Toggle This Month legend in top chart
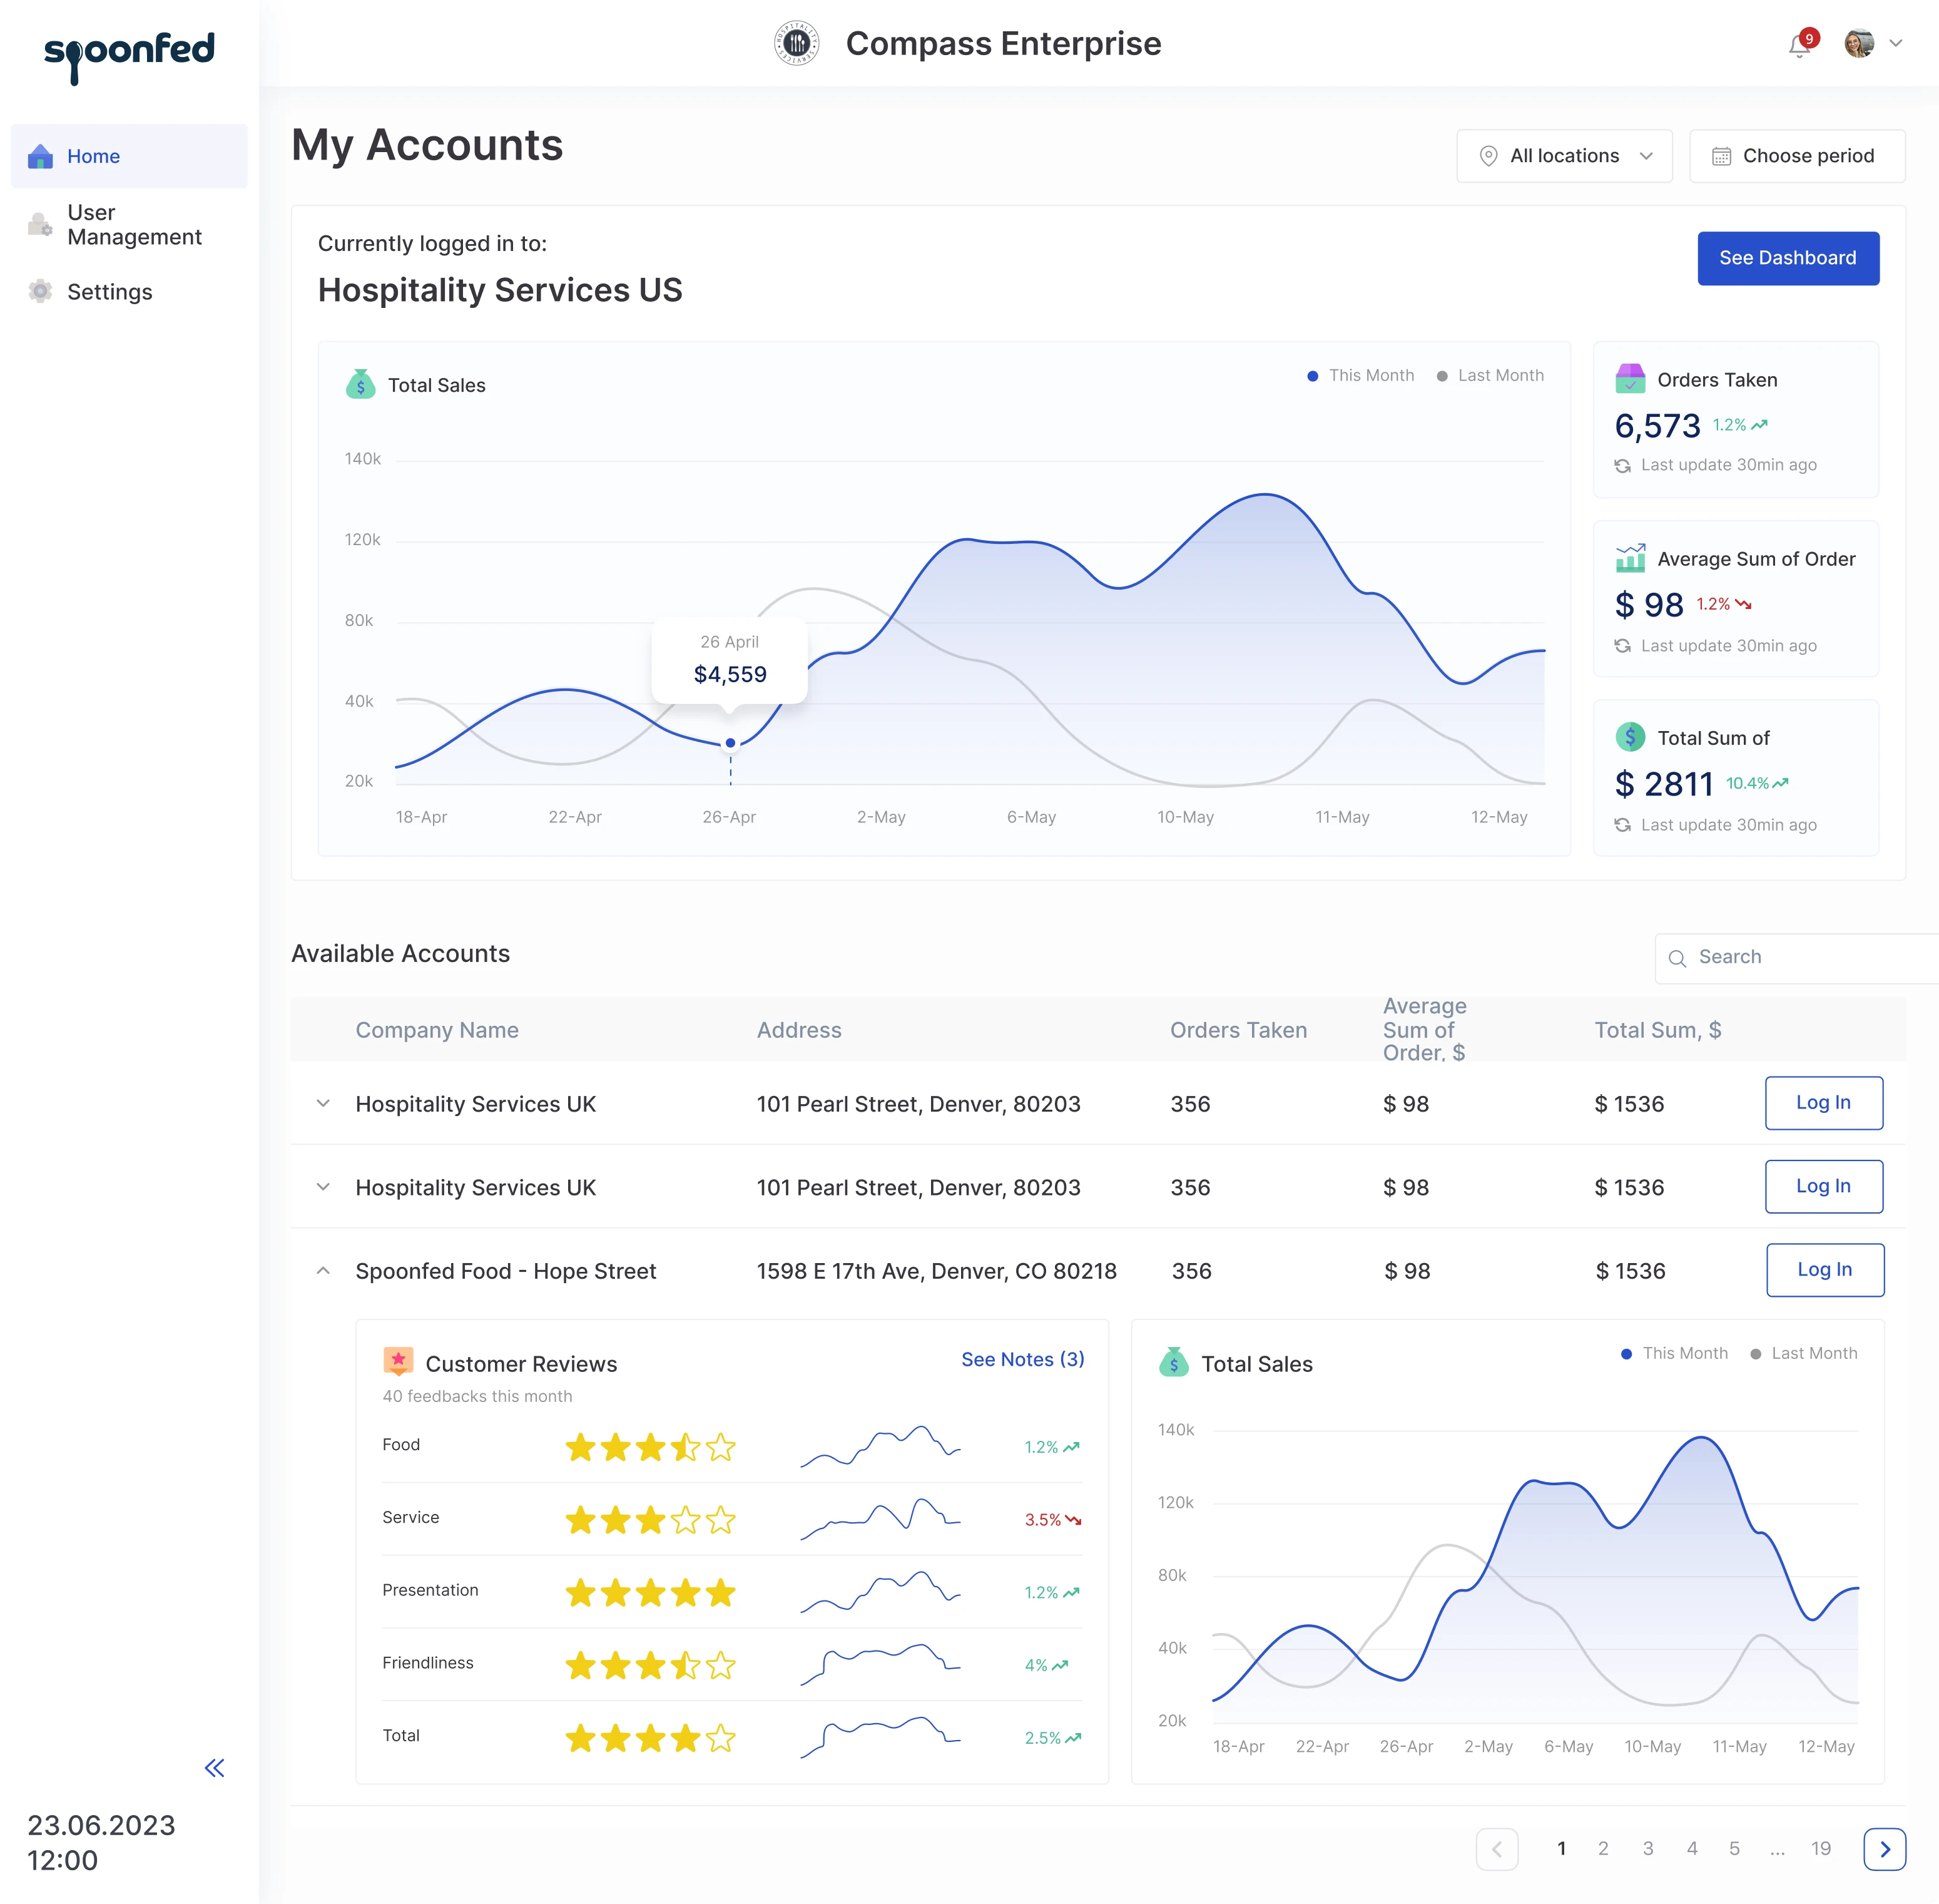The width and height of the screenshot is (1939, 1904). click(1360, 376)
